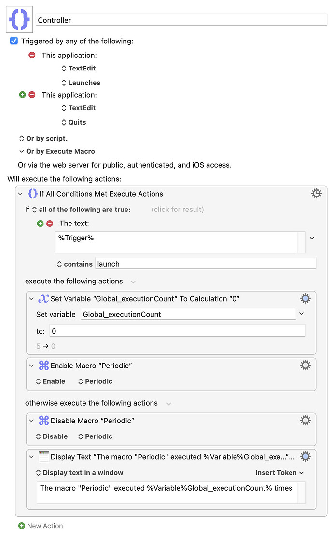Open the contains comparison dropdown
This screenshot has width=333, height=535.
75,264
